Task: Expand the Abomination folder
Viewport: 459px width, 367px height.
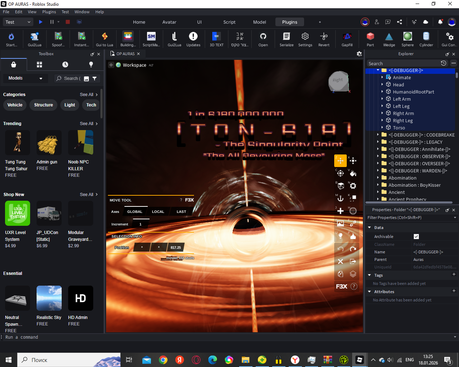Action: tap(378, 178)
